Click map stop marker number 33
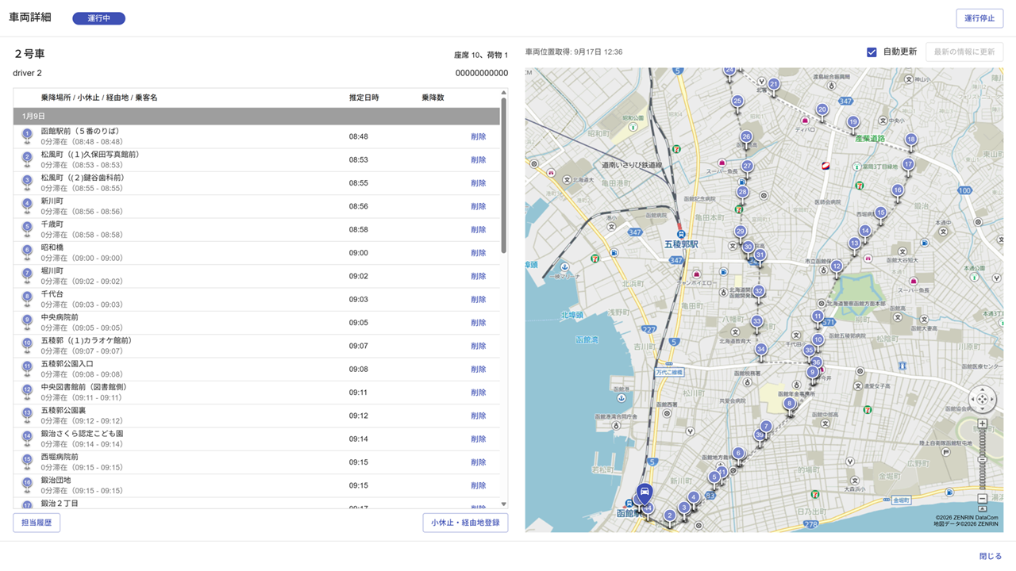 pos(756,322)
